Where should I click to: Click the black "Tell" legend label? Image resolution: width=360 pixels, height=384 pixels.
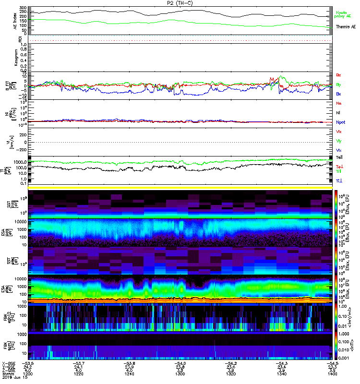339,157
